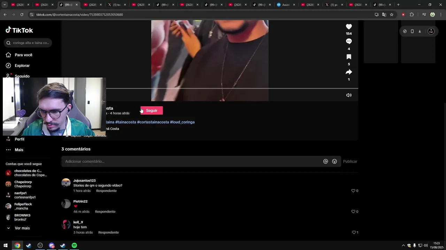
Task: Reply to Jujusantos123 via Respondente
Action: [x=106, y=191]
